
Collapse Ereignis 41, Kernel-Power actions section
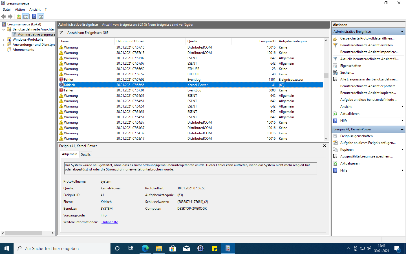coord(402,129)
